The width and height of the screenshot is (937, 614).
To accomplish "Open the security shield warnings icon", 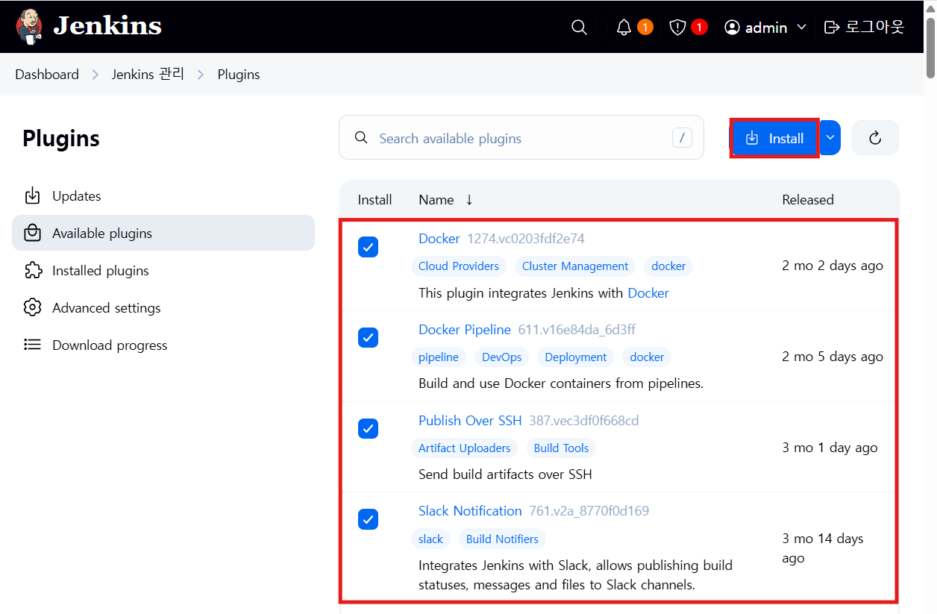I will coord(677,28).
